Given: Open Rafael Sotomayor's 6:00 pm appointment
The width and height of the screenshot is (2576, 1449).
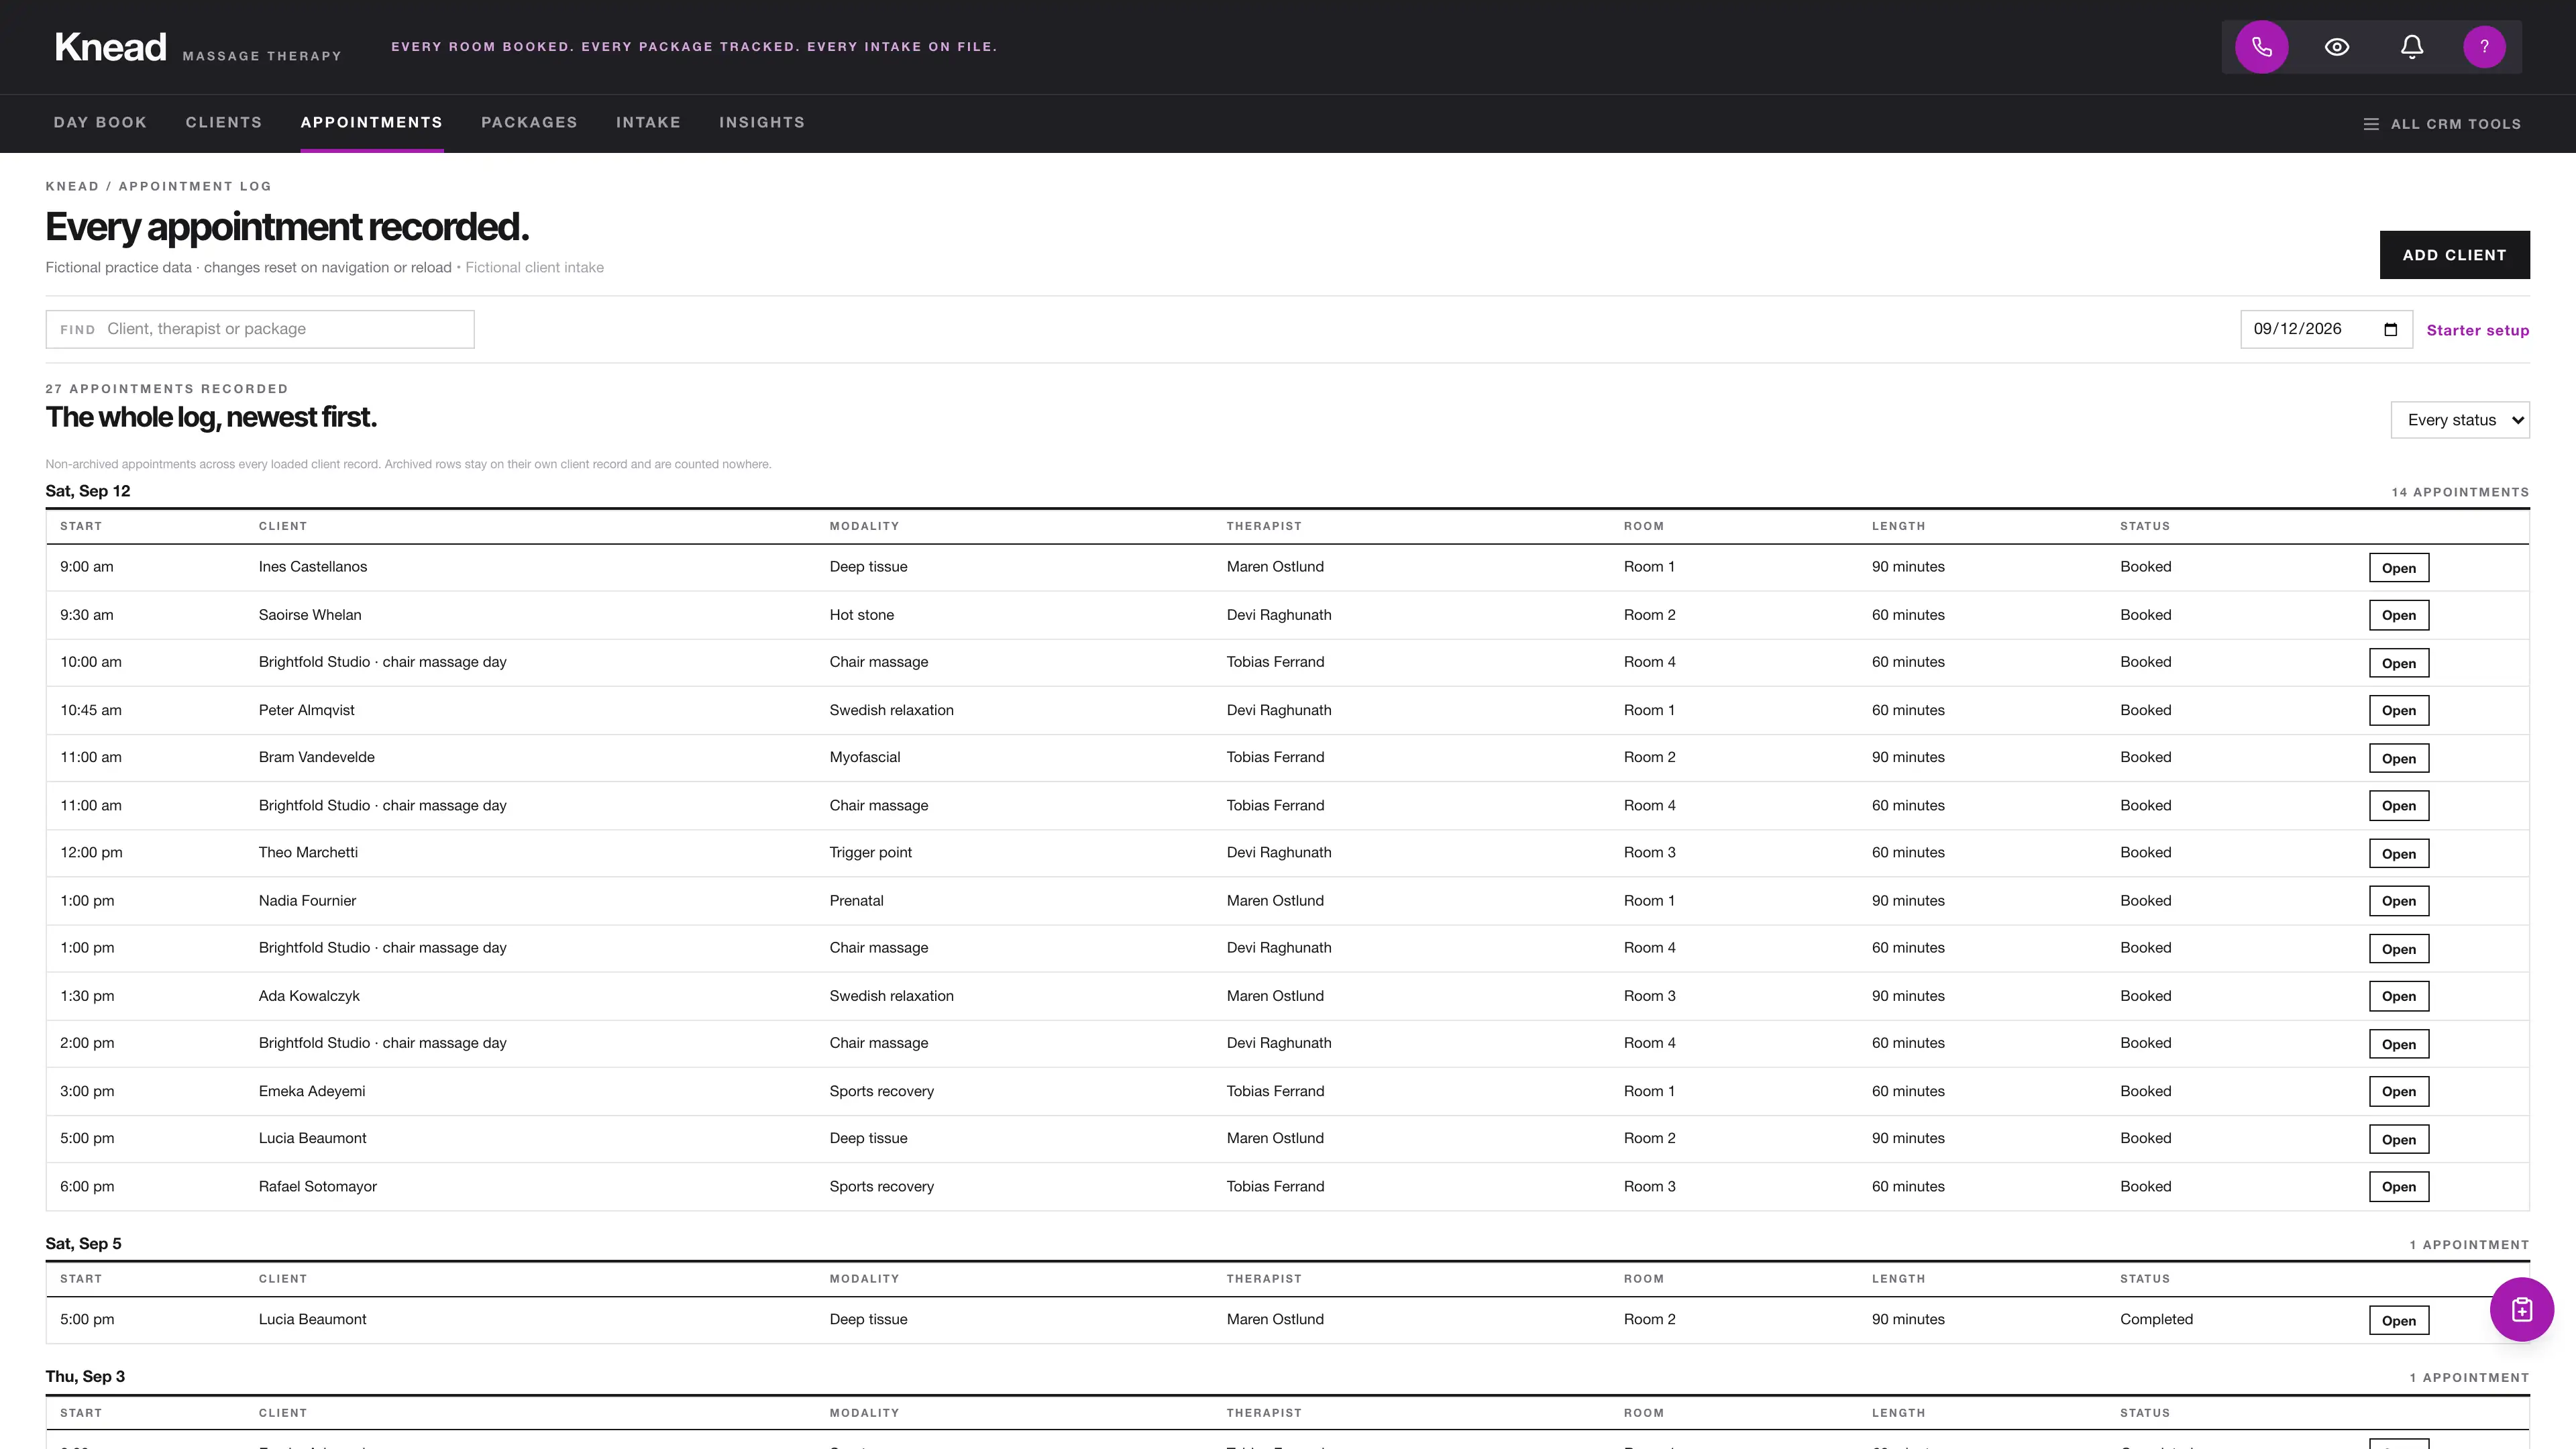Looking at the screenshot, I should point(2399,1187).
